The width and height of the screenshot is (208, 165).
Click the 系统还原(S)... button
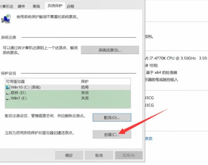coord(110,50)
